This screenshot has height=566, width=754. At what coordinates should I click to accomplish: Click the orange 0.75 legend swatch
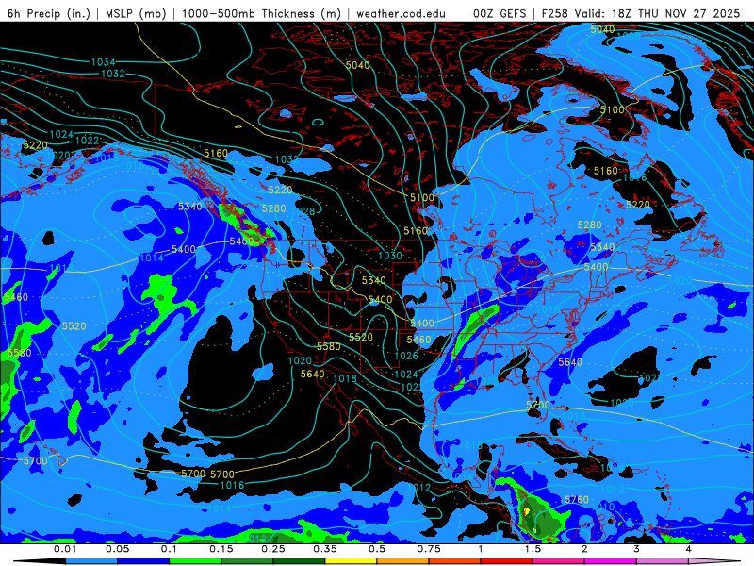click(x=402, y=561)
